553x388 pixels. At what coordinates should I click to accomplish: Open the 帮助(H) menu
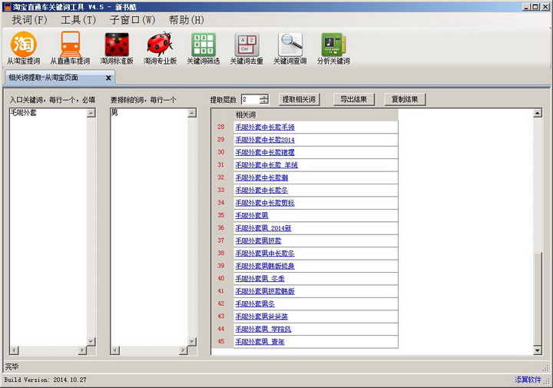point(186,20)
